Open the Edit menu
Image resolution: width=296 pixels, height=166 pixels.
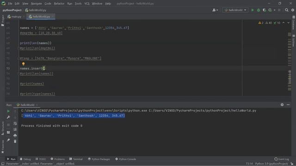click(17, 4)
